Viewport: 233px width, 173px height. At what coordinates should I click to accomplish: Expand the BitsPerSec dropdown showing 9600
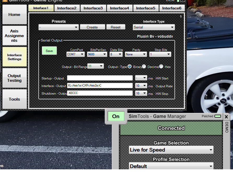point(97,54)
